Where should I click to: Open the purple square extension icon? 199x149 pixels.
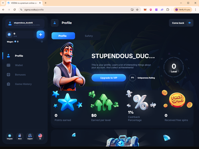156,10
